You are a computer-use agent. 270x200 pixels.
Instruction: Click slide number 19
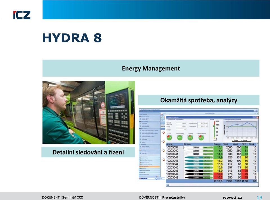[x=259, y=197]
